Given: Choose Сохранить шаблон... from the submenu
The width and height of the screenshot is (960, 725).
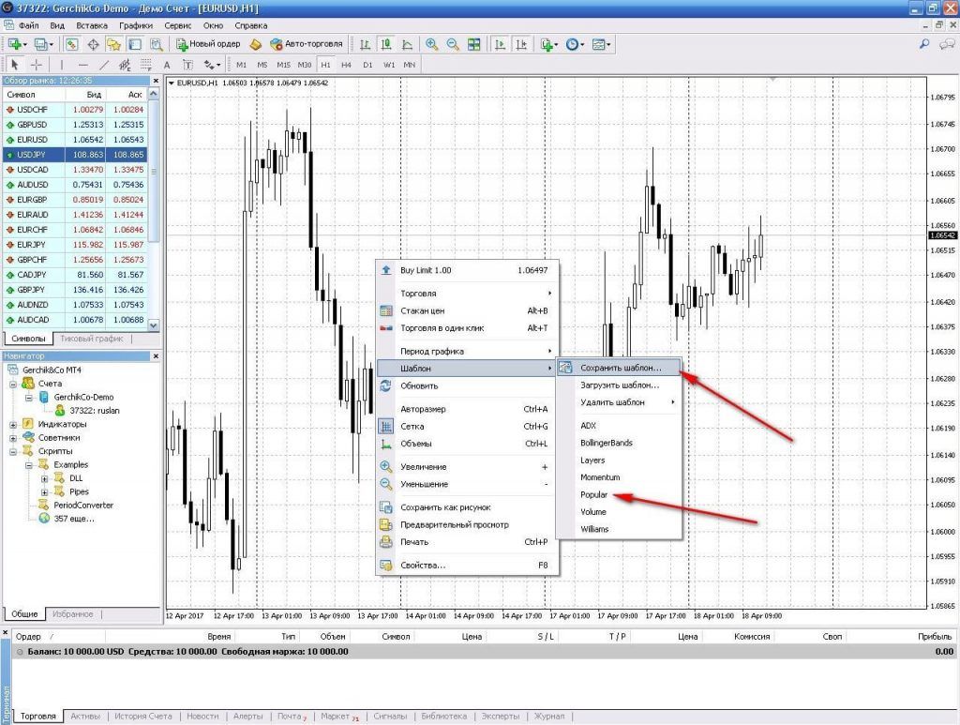Looking at the screenshot, I should pyautogui.click(x=619, y=369).
